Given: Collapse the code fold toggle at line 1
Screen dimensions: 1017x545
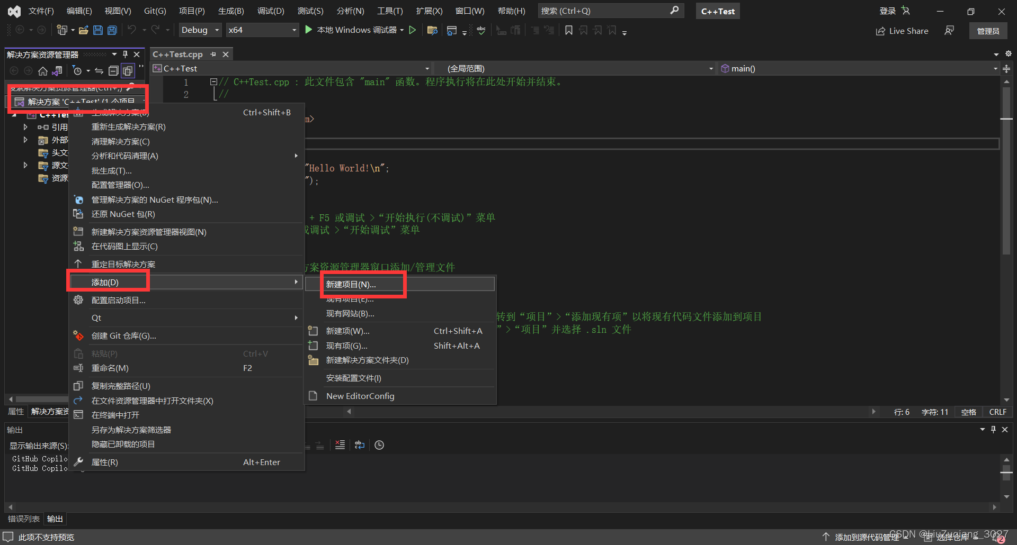Looking at the screenshot, I should click(x=213, y=82).
